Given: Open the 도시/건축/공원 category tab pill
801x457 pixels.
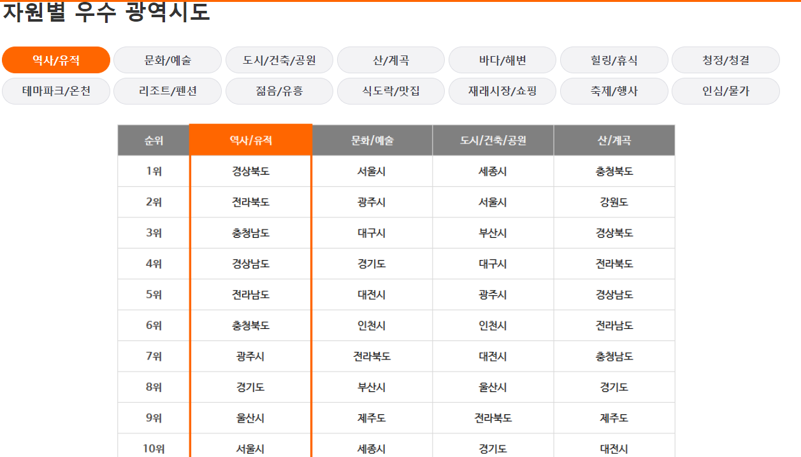Looking at the screenshot, I should click(279, 61).
